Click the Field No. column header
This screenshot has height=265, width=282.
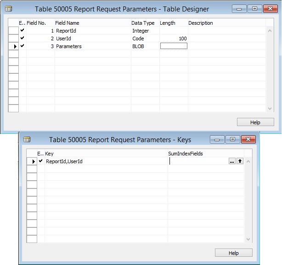pyautogui.click(x=40, y=23)
